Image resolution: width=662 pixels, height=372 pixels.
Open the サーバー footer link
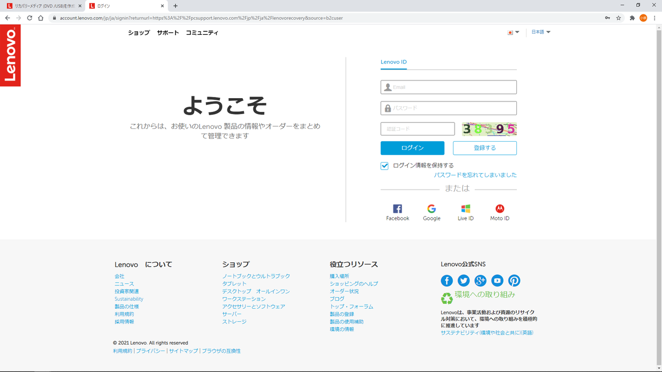tap(232, 314)
